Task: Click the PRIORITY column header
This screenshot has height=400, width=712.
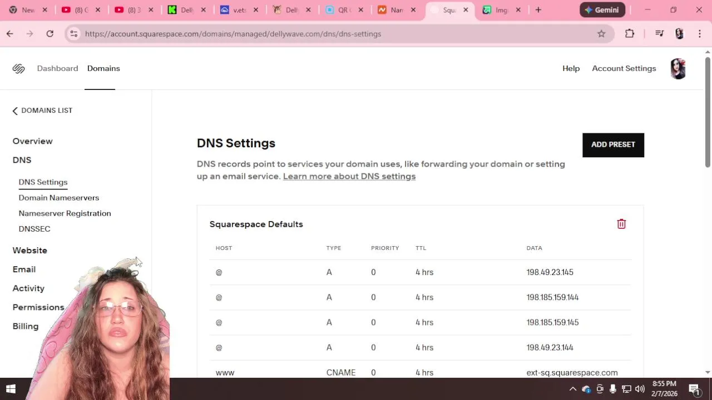Action: point(385,248)
